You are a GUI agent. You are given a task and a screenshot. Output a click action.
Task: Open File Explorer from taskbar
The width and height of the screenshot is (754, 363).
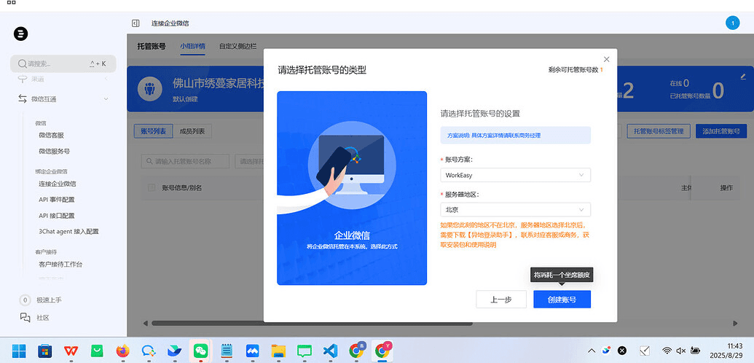(x=278, y=351)
